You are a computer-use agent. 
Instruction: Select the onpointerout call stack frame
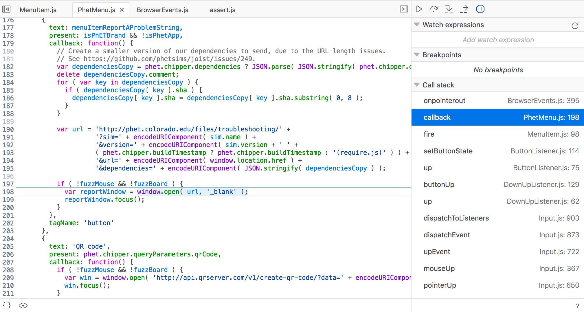pos(498,100)
